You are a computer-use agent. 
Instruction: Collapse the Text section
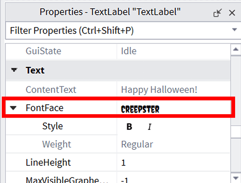tap(14, 70)
